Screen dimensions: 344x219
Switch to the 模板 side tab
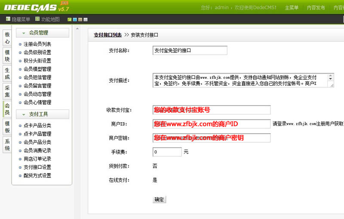tap(7, 127)
